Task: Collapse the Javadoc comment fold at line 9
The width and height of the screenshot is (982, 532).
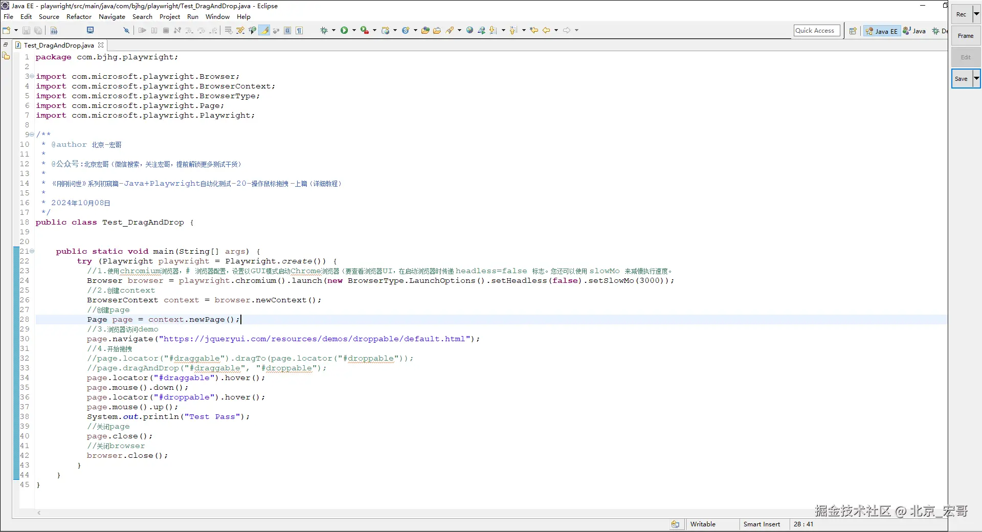Action: point(32,135)
